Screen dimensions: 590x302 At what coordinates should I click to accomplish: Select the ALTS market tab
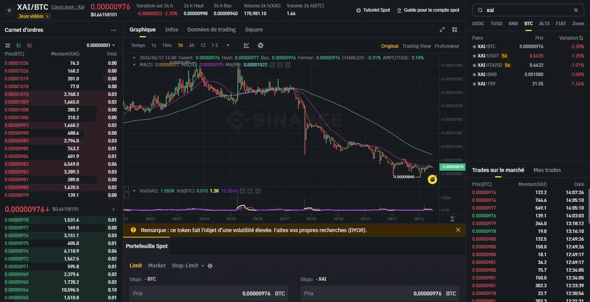click(x=544, y=23)
